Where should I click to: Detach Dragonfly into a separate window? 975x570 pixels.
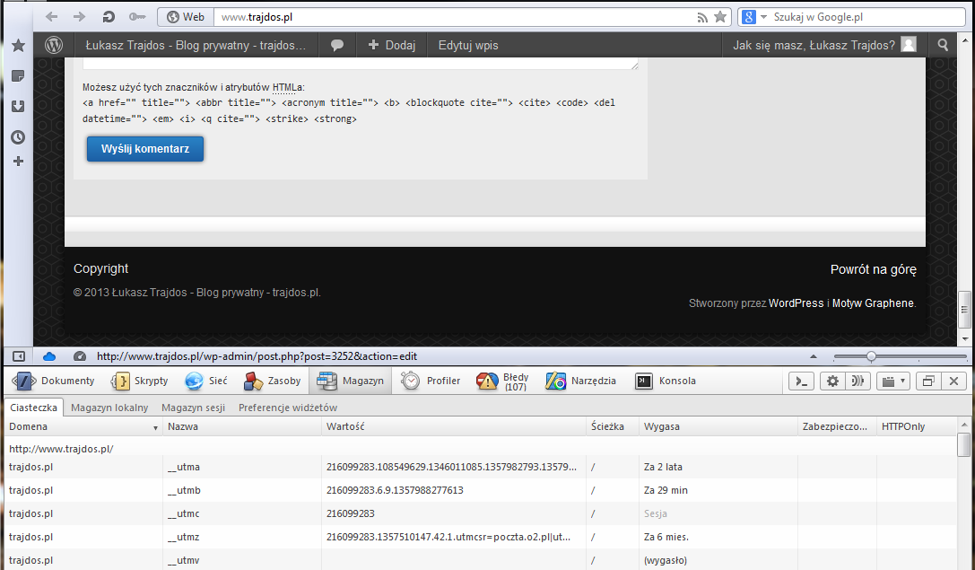[928, 381]
